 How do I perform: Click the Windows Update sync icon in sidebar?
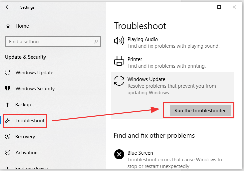(x=8, y=72)
